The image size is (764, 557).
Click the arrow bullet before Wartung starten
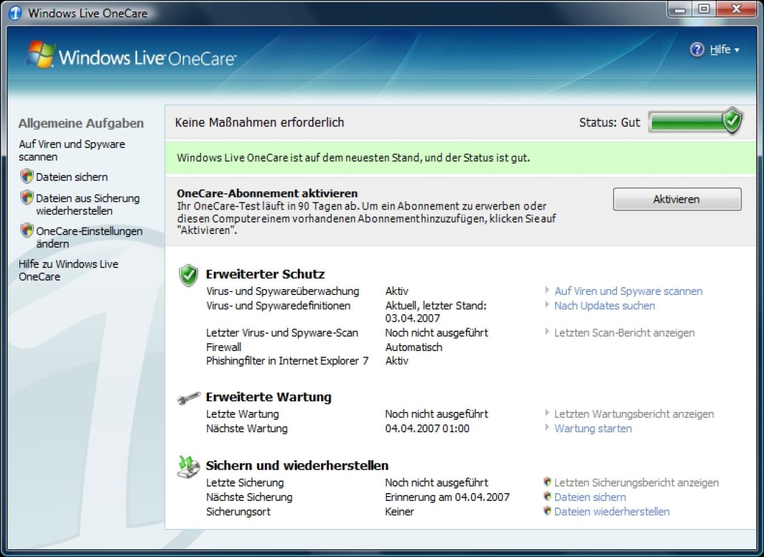547,428
